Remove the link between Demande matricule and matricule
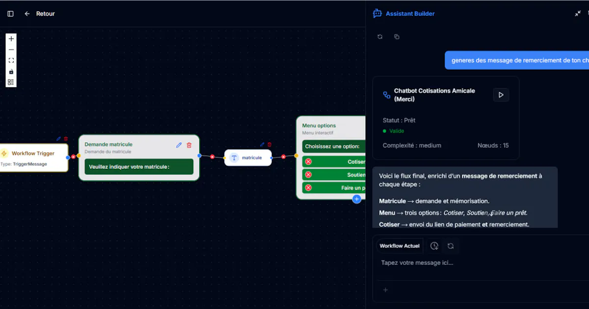 pos(213,156)
